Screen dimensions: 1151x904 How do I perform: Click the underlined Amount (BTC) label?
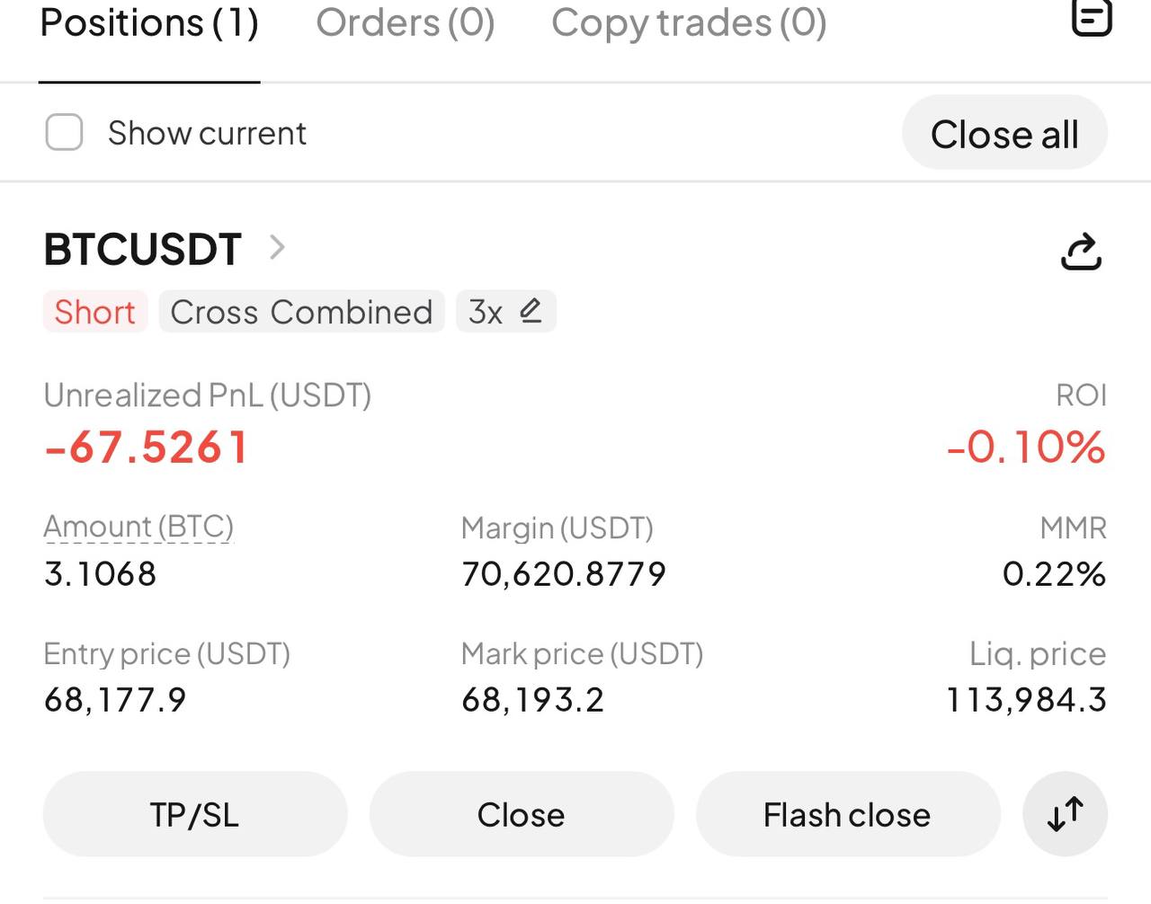click(138, 527)
